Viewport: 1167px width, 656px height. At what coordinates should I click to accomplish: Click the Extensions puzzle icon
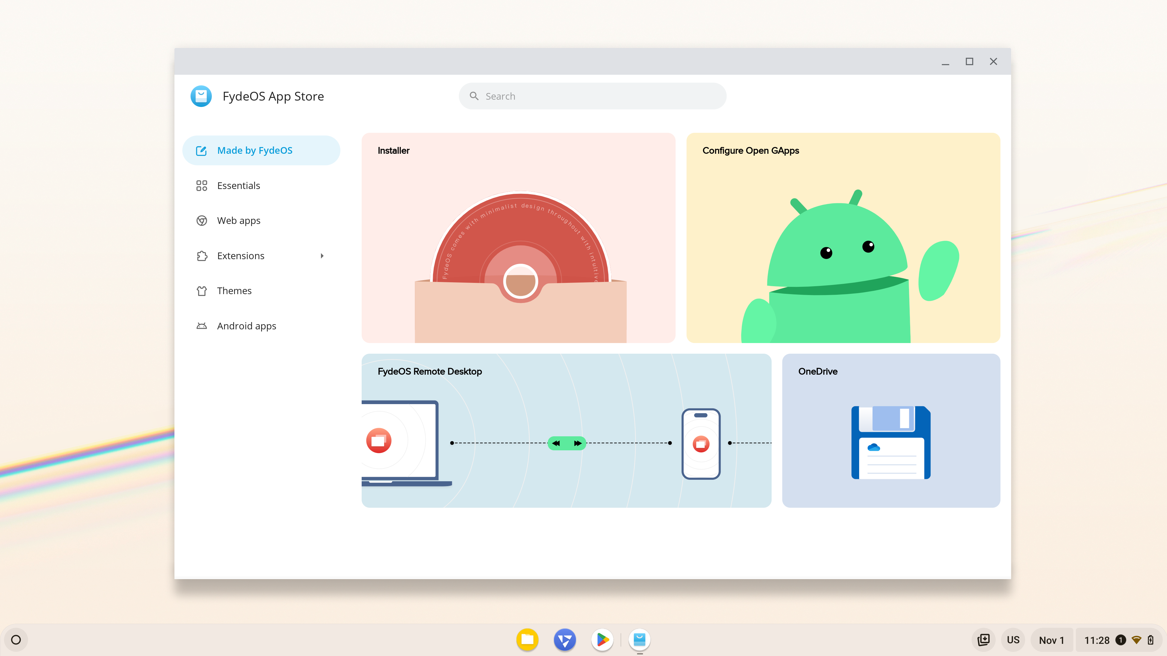(x=201, y=256)
